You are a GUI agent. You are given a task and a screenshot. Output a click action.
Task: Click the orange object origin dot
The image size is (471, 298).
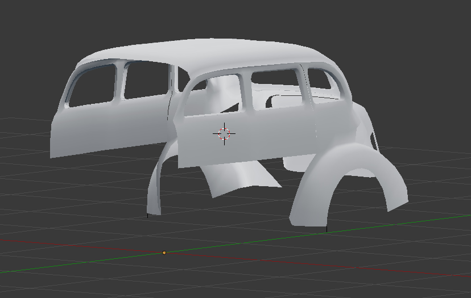pyautogui.click(x=164, y=253)
